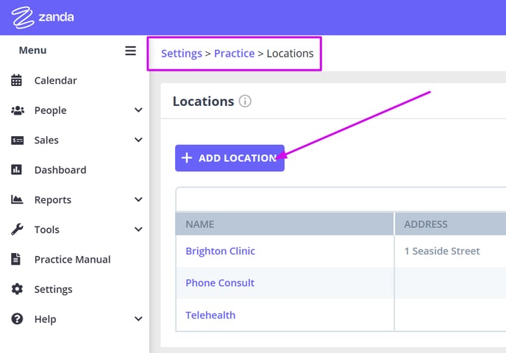Select the Sales money icon
This screenshot has height=353, width=506.
[18, 140]
